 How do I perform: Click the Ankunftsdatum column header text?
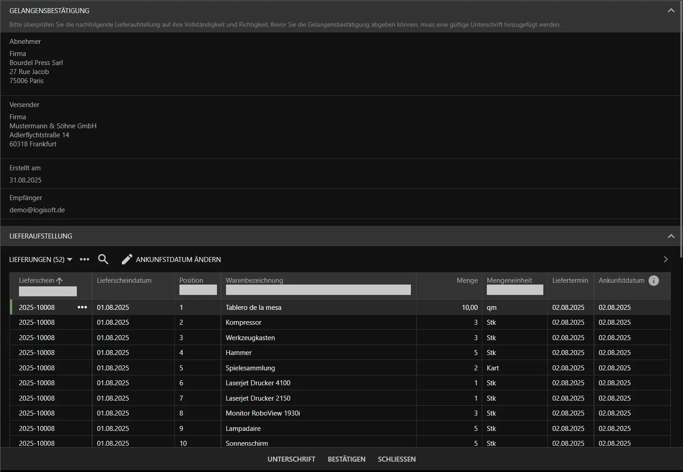622,280
